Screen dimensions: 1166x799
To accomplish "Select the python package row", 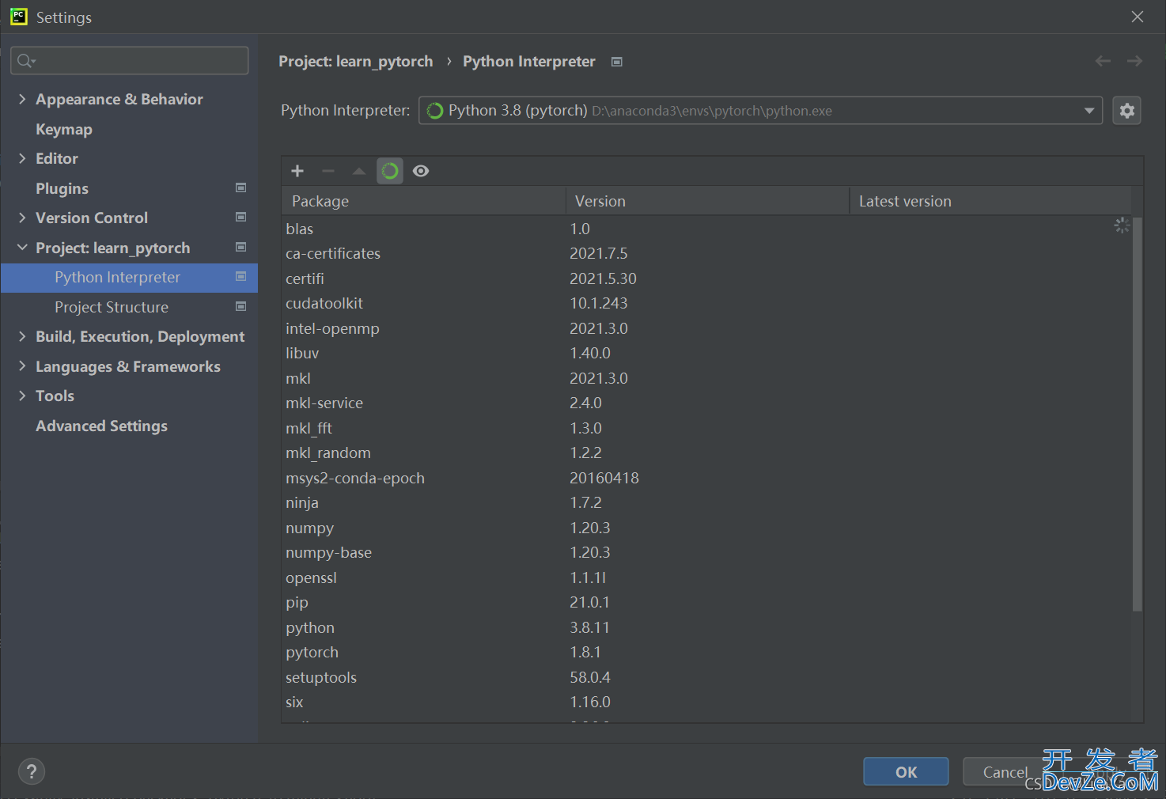I will (x=706, y=627).
